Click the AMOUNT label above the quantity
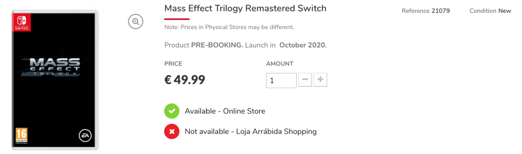The width and height of the screenshot is (522, 154). click(x=280, y=64)
